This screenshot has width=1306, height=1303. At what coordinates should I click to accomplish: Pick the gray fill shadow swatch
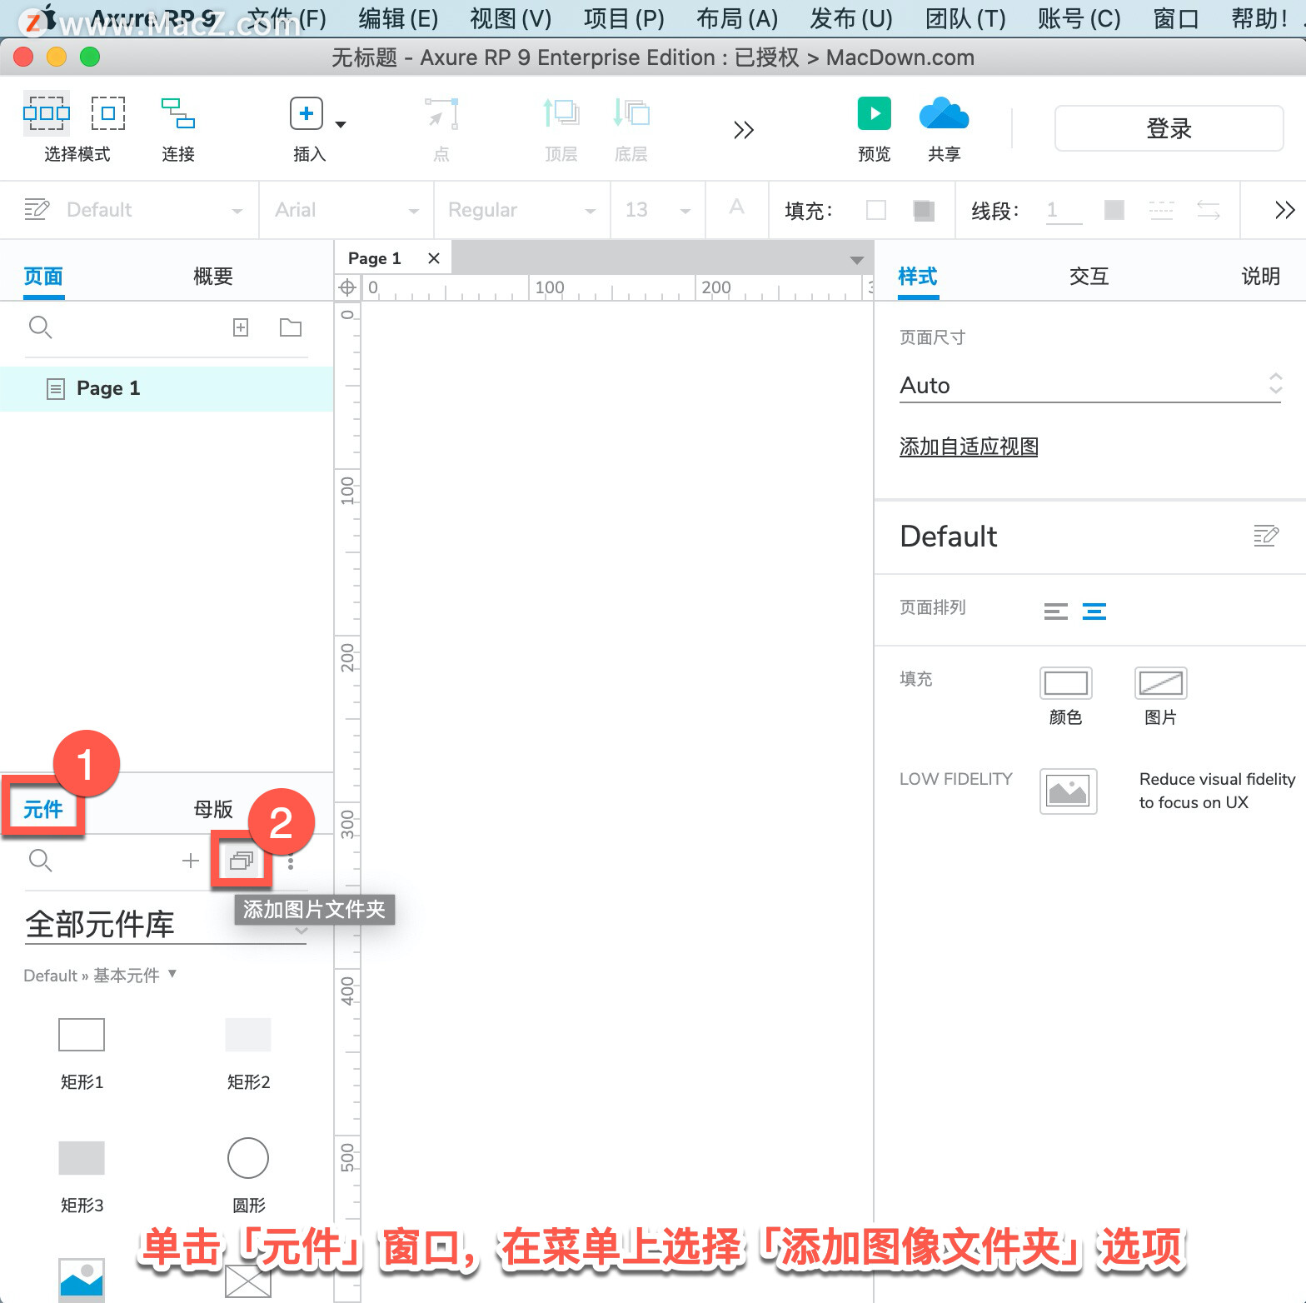click(923, 210)
